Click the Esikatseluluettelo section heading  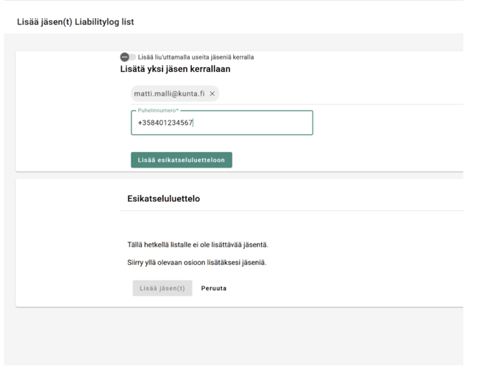pos(158,198)
